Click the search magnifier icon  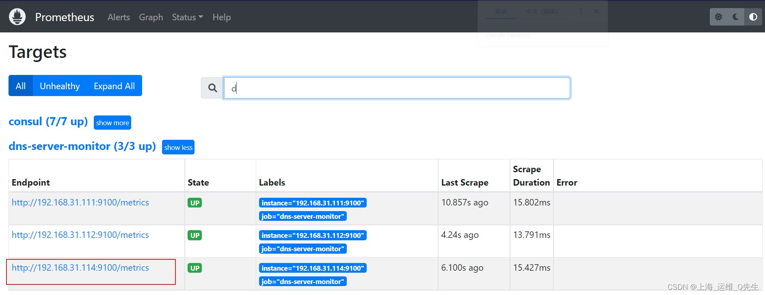click(x=212, y=88)
